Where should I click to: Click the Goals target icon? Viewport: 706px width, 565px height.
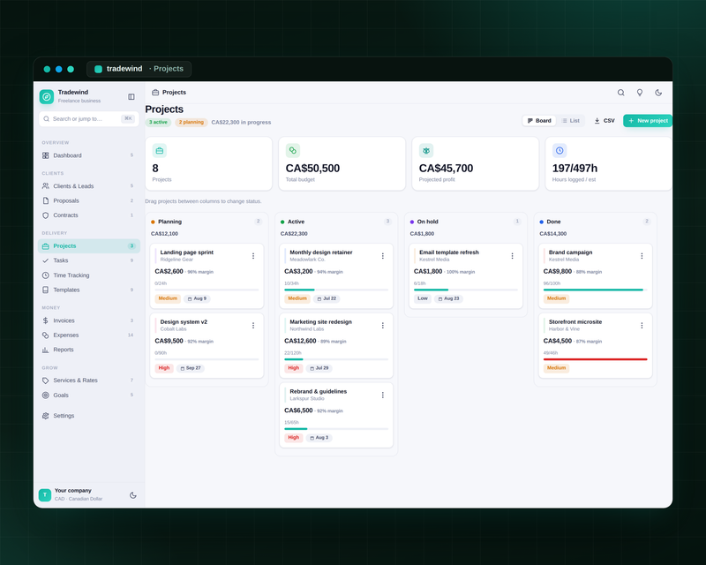[x=46, y=395]
